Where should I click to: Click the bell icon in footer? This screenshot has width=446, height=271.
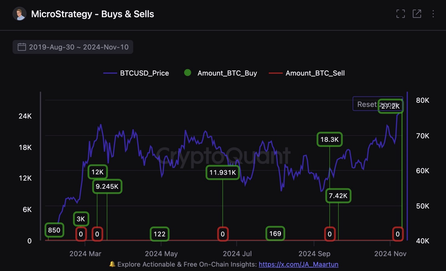coord(112,264)
